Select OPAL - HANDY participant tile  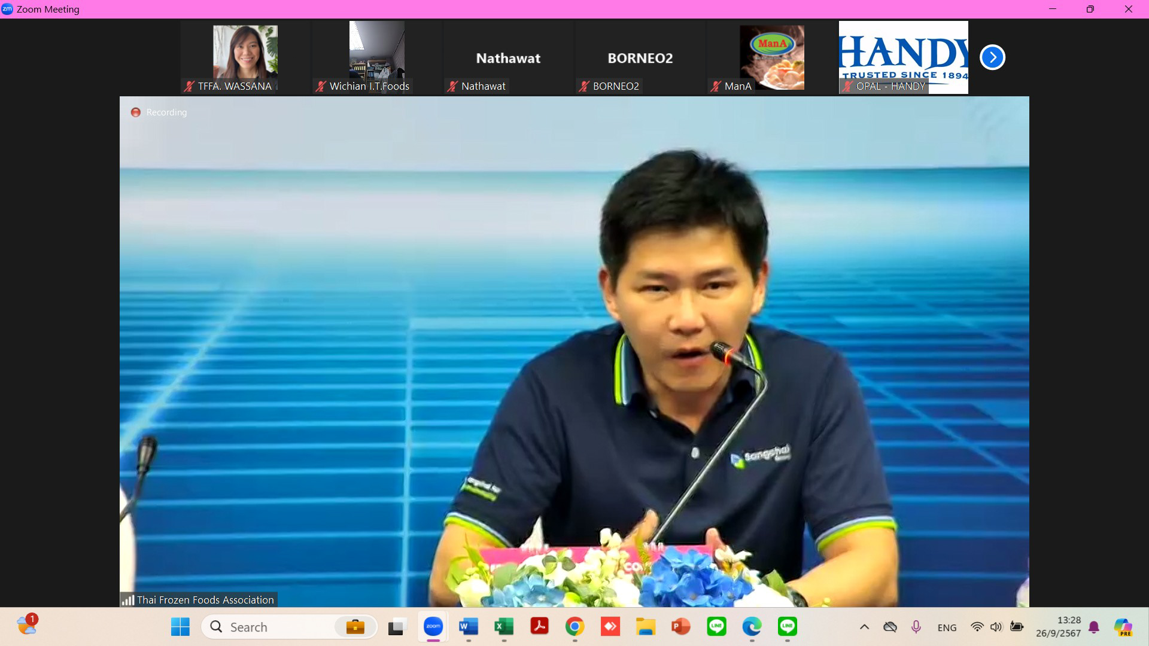(903, 57)
